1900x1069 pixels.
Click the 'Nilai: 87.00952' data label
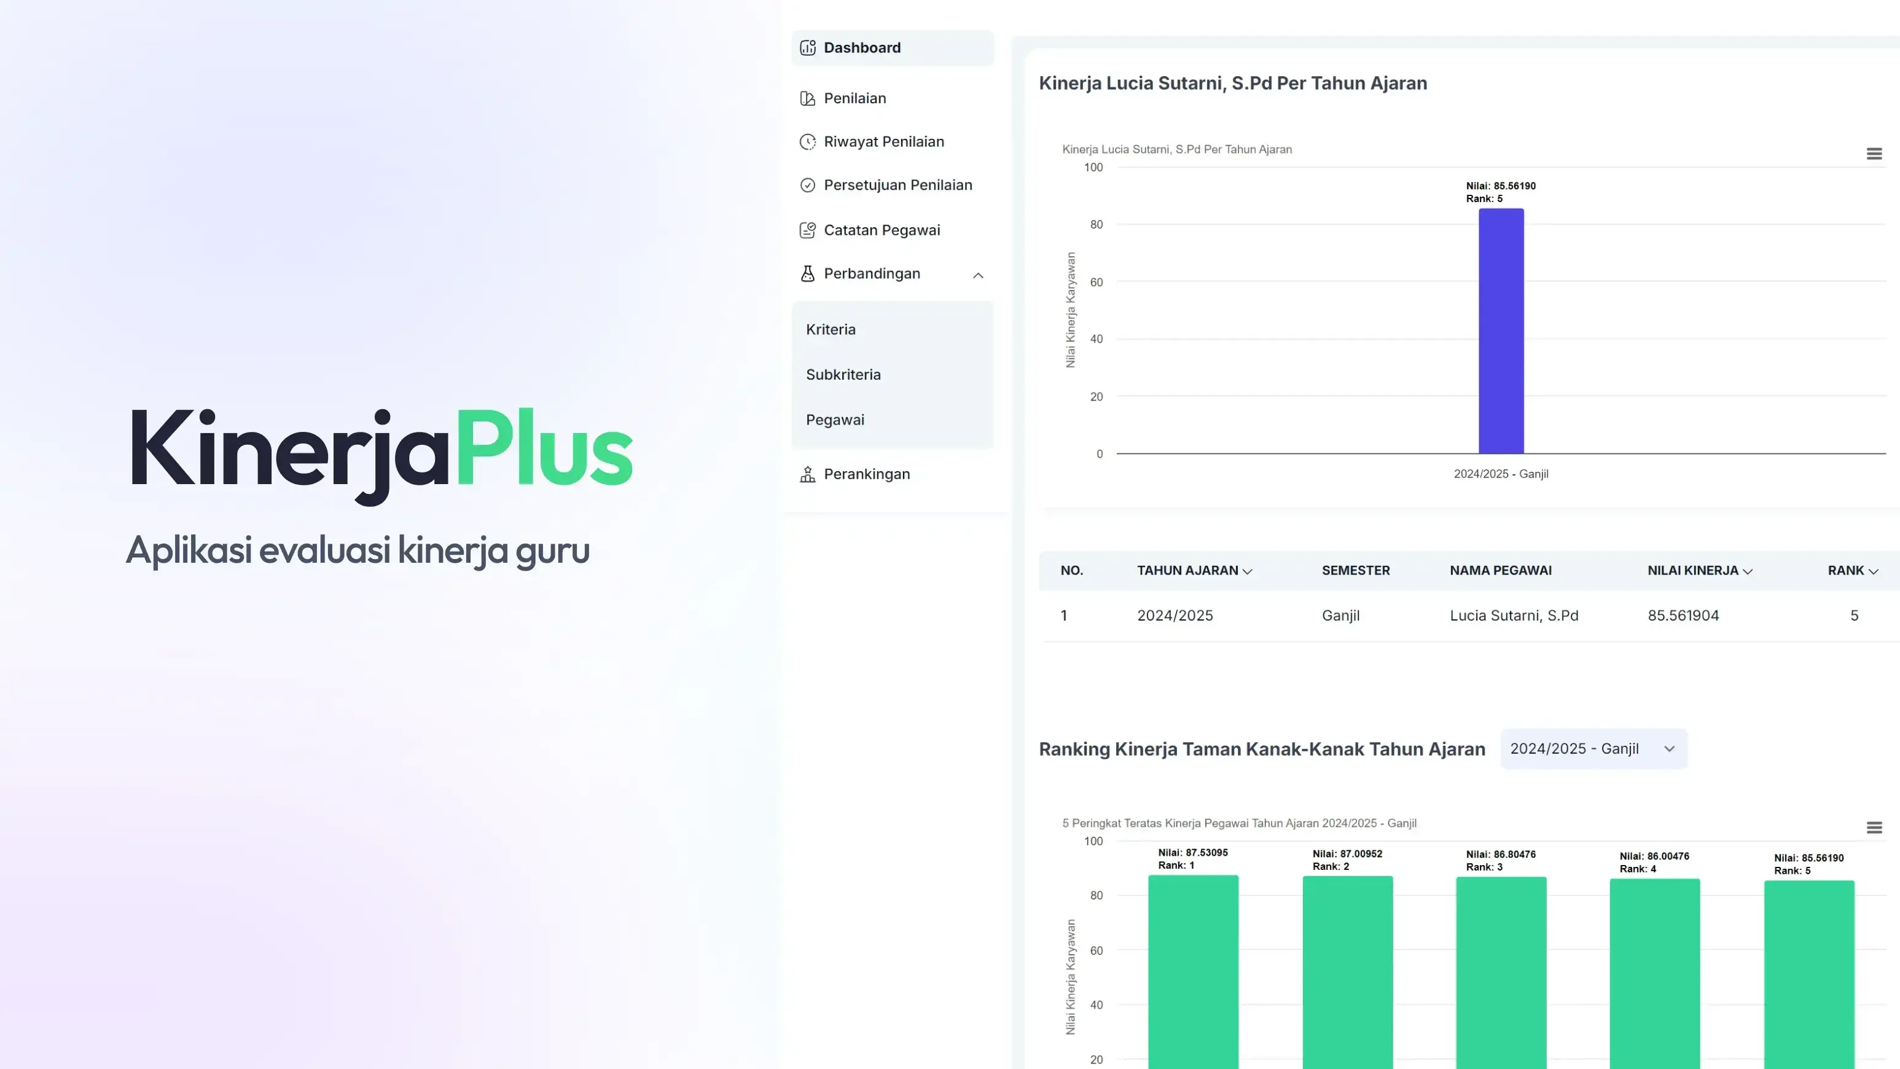tap(1347, 855)
